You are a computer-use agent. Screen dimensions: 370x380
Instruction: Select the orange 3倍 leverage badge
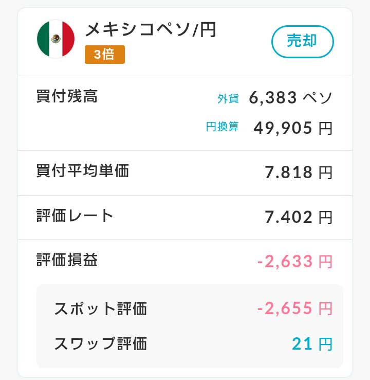[105, 55]
